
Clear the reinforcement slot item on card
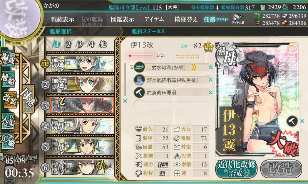coord(302,121)
